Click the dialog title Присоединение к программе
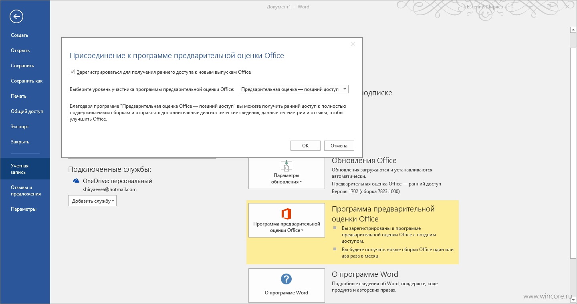Image resolution: width=577 pixels, height=304 pixels. tap(177, 56)
